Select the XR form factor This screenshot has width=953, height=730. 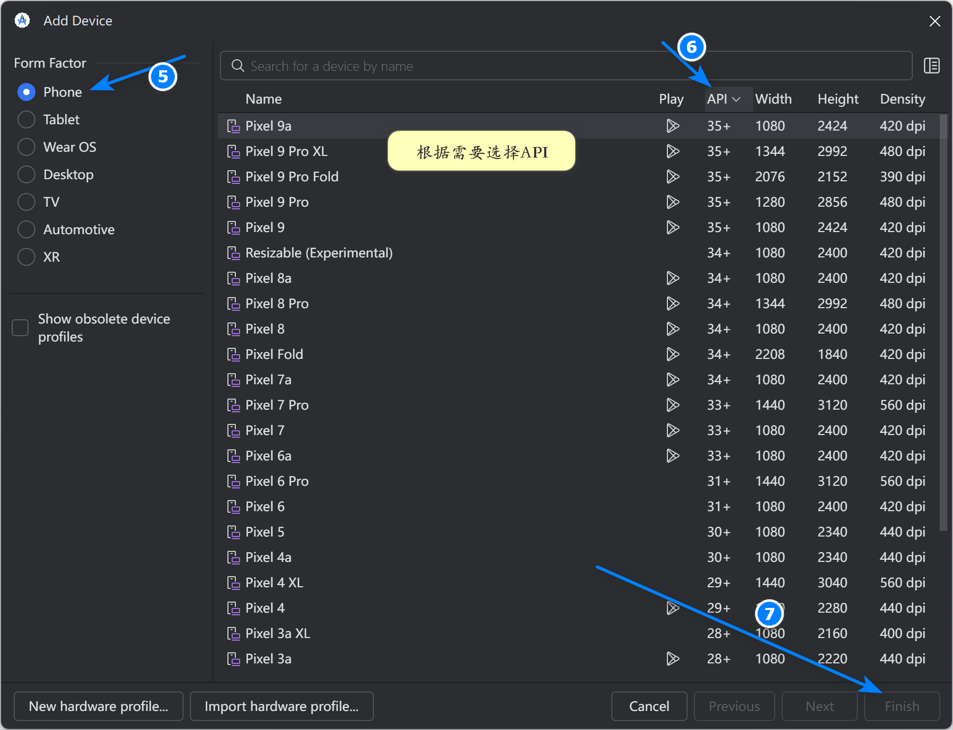(26, 257)
